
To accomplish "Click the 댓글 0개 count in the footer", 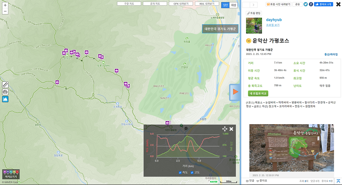I will coord(315,181).
